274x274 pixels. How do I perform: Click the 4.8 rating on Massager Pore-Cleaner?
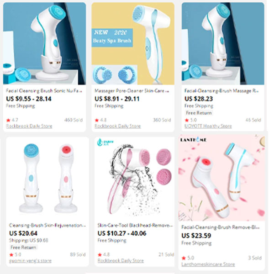pos(100,120)
